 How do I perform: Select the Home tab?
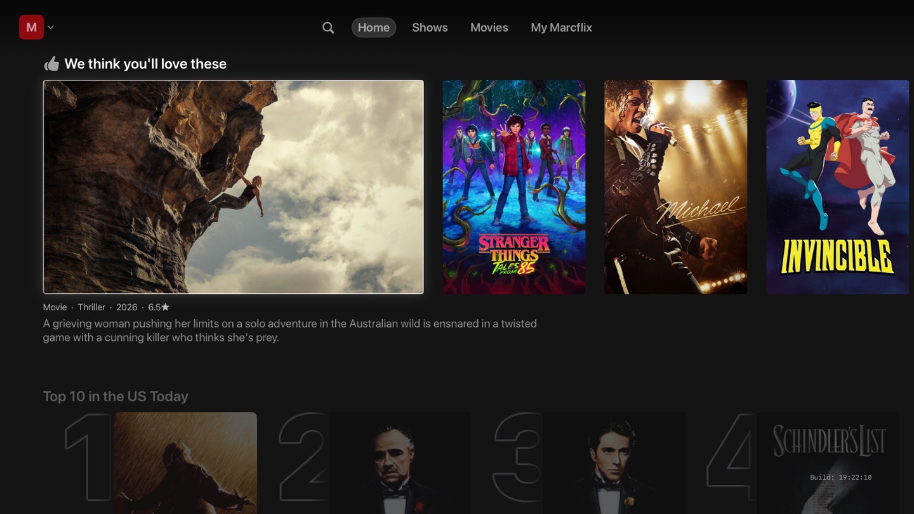coord(373,27)
